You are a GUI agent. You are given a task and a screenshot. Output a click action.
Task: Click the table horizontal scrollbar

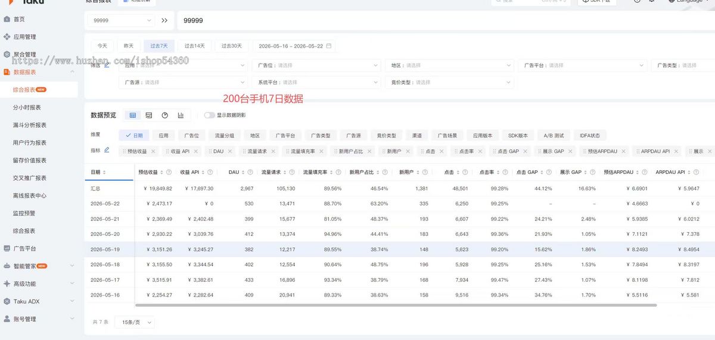[x=396, y=305]
